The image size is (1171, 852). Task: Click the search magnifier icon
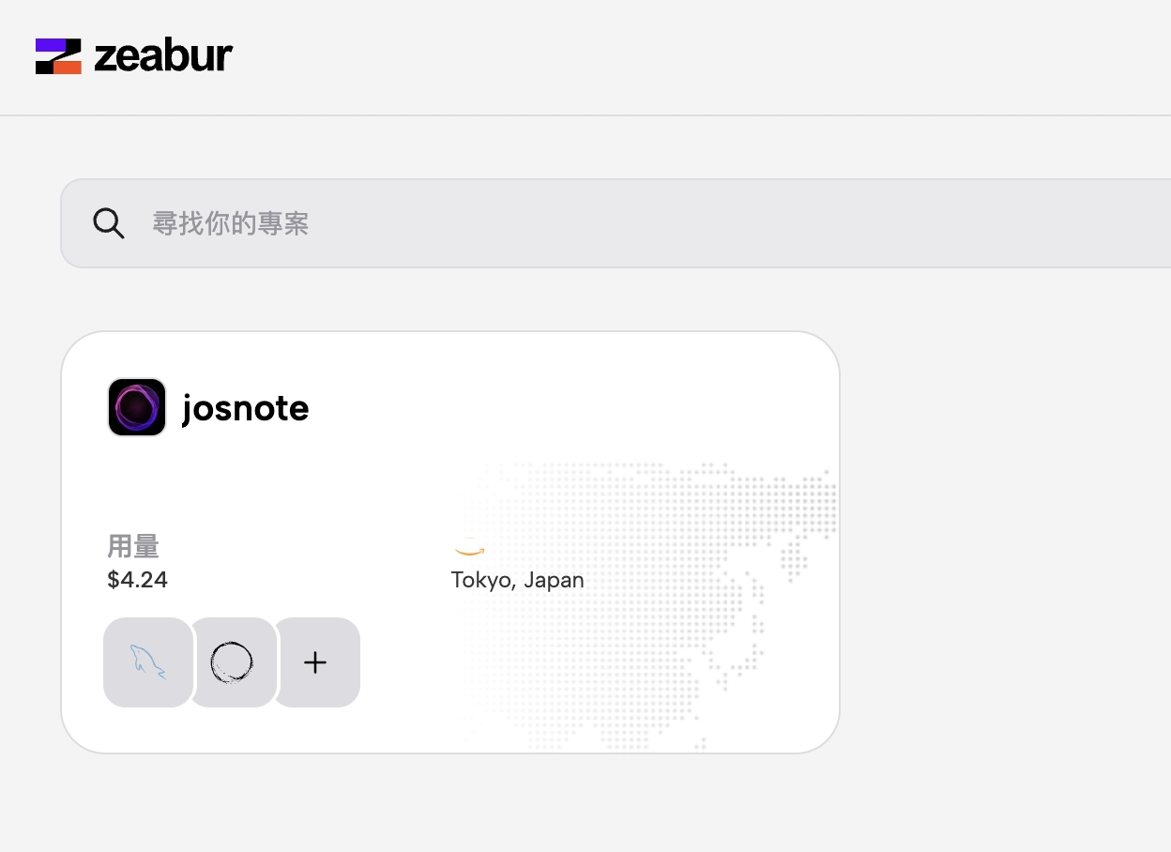click(109, 223)
